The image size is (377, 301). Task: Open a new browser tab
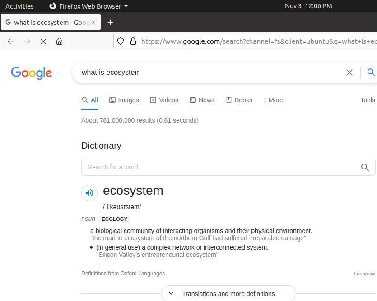tap(110, 23)
